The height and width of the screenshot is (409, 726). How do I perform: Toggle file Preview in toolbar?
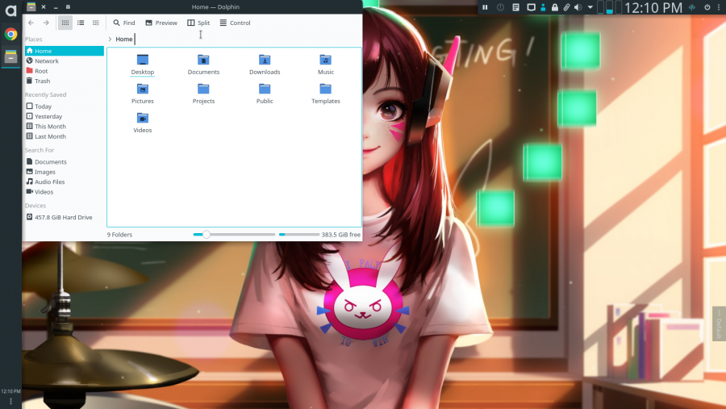tap(161, 23)
